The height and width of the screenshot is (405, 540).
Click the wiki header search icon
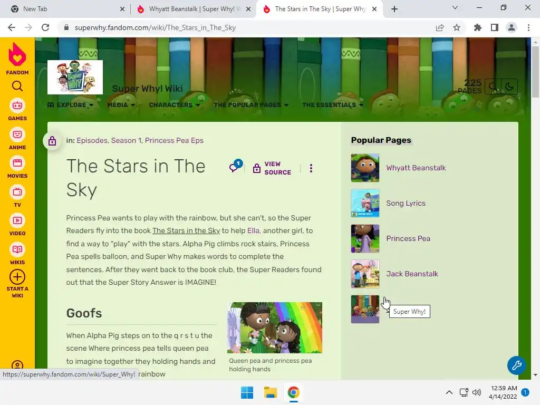(x=493, y=86)
